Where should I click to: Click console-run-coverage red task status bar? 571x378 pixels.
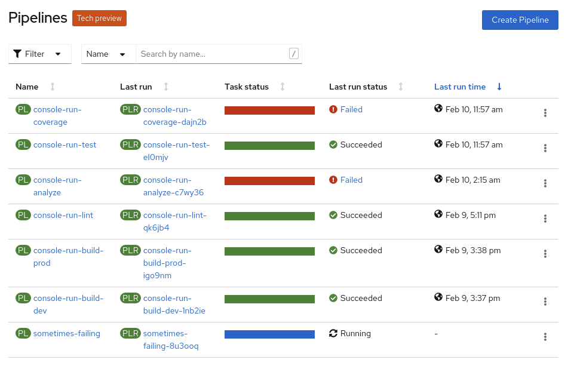coord(269,110)
